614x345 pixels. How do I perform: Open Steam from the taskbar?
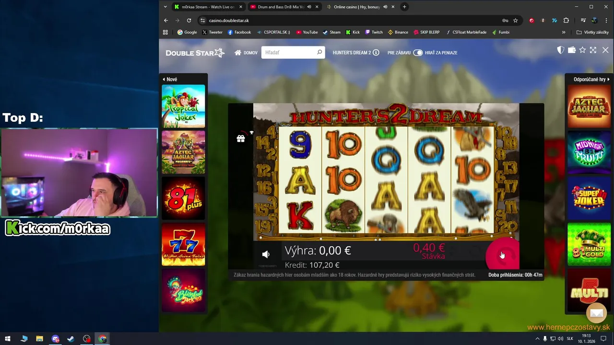click(x=71, y=339)
